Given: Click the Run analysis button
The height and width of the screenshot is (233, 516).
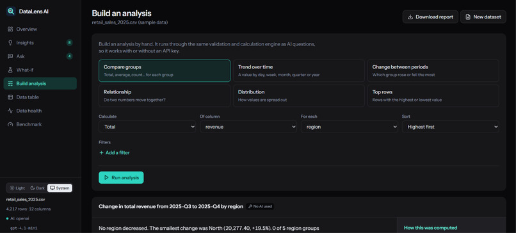Looking at the screenshot, I should point(121,178).
